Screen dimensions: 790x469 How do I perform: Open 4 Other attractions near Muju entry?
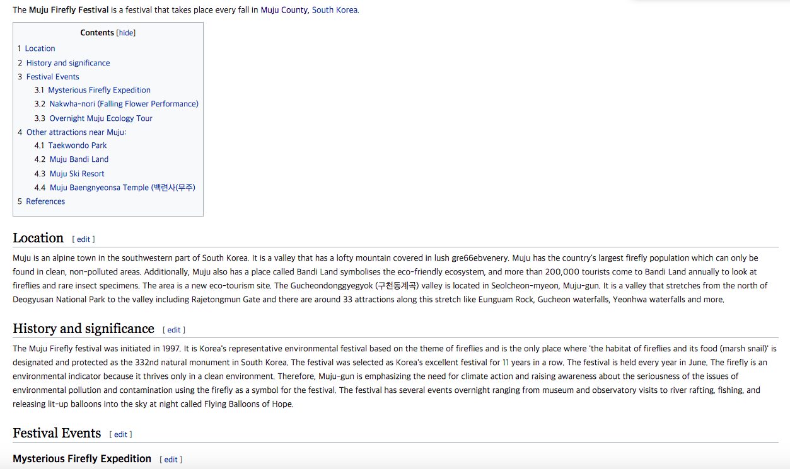pyautogui.click(x=72, y=132)
